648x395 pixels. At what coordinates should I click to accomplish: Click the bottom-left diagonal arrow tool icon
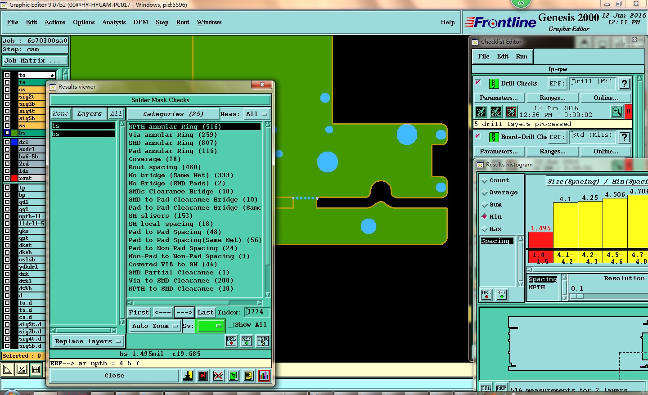pyautogui.click(x=8, y=370)
